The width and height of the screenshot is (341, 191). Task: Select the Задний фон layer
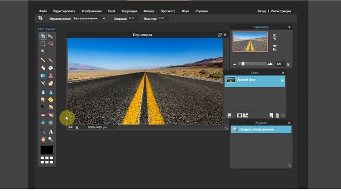[255, 81]
